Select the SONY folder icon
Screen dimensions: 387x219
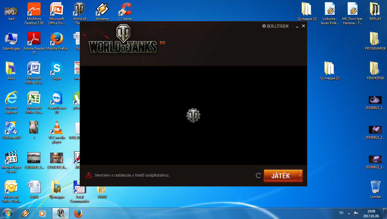point(102,192)
